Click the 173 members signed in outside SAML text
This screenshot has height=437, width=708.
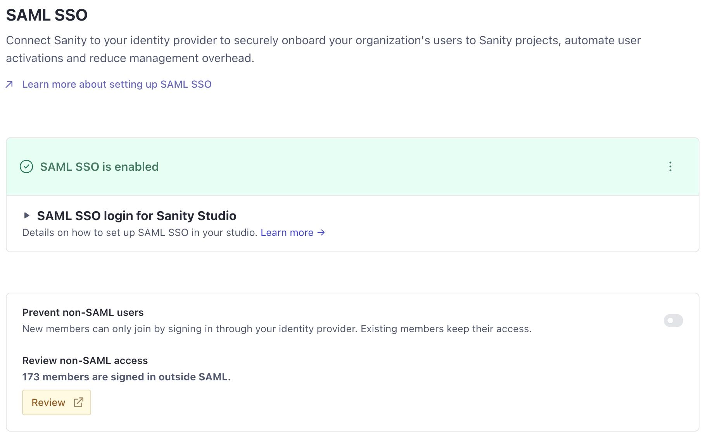(126, 377)
